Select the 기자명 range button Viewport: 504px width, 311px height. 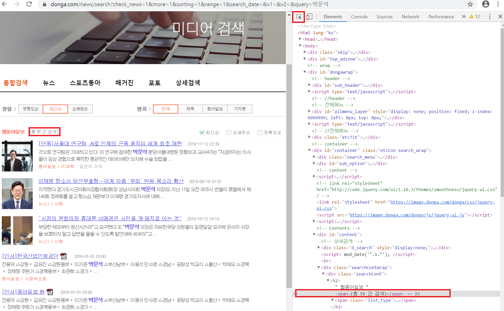point(240,109)
